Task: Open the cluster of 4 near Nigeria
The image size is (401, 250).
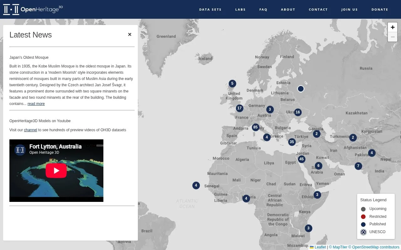Action: [246, 198]
